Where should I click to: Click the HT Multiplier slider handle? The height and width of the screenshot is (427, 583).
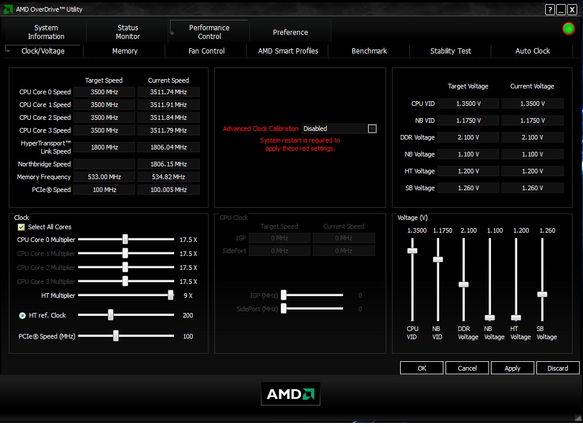coord(171,295)
